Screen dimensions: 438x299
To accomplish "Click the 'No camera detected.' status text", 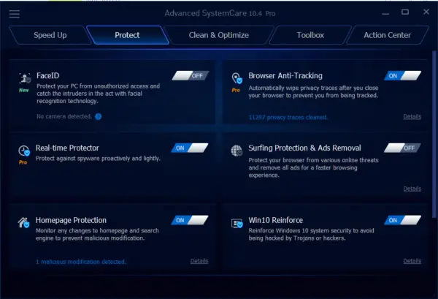I will [64, 116].
